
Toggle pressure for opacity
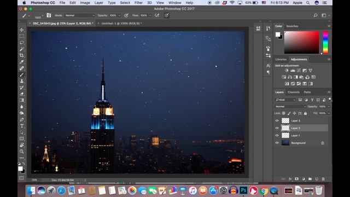126,15
